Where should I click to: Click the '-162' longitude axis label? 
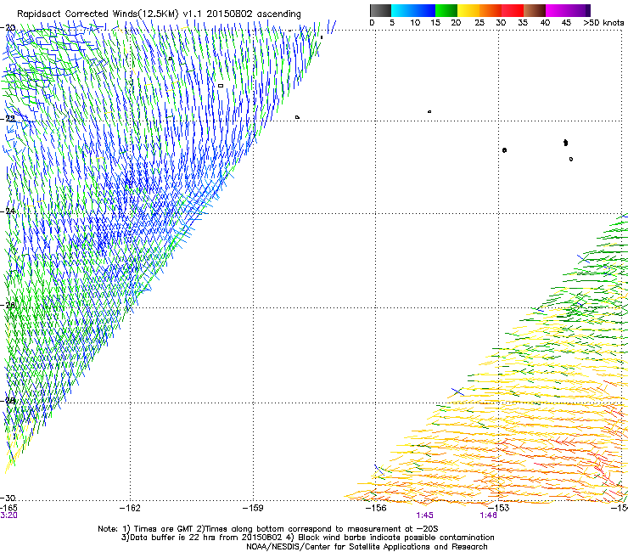[x=130, y=508]
